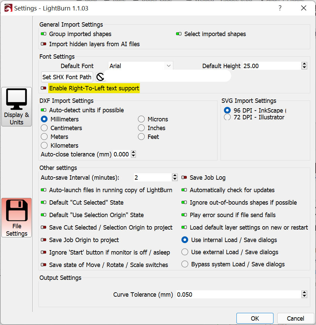This screenshot has width=316, height=325.
Task: Decrease Auto-close tolerance with down arrow
Action: (133, 156)
